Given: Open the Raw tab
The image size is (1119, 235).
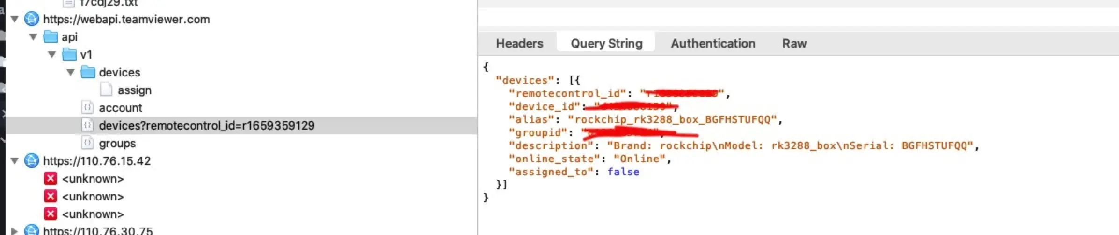Looking at the screenshot, I should click(x=794, y=43).
